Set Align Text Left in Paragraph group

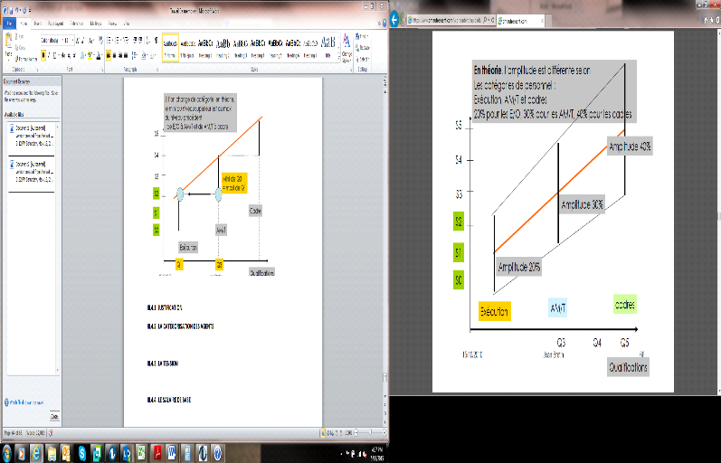click(109, 55)
